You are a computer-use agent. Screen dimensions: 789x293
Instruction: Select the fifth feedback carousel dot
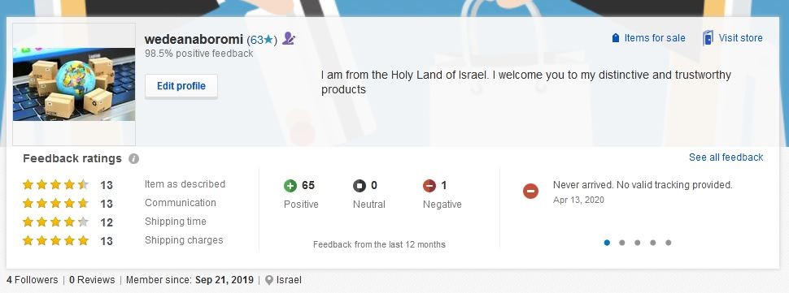[669, 243]
